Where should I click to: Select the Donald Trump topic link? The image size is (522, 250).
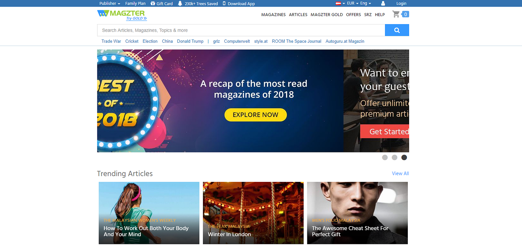190,41
